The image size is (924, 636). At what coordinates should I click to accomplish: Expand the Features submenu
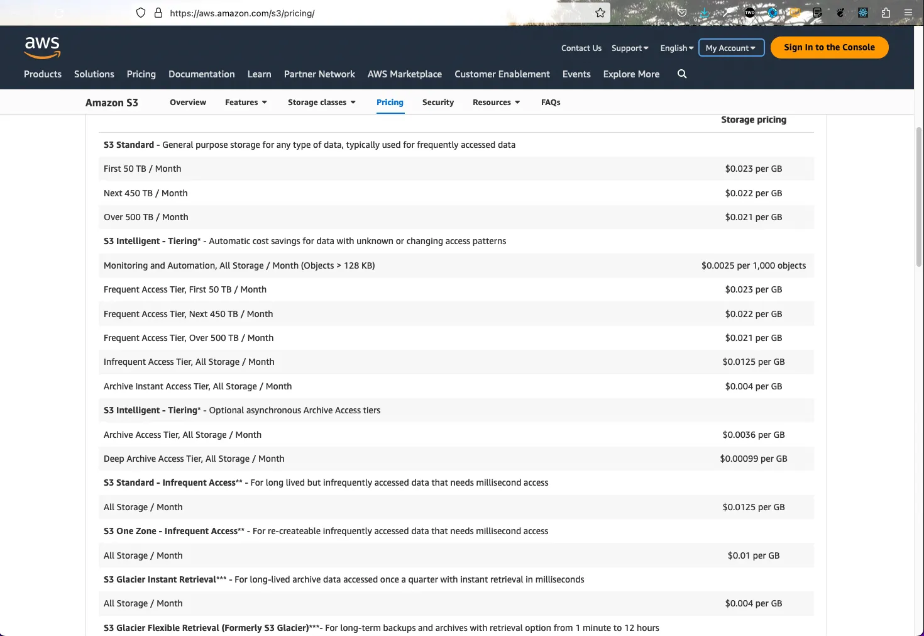pyautogui.click(x=246, y=102)
